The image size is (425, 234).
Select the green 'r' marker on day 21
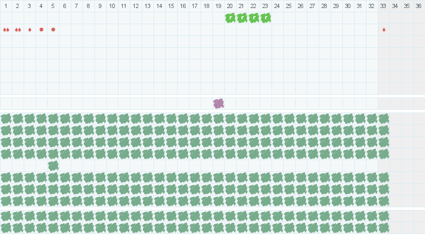(x=242, y=18)
